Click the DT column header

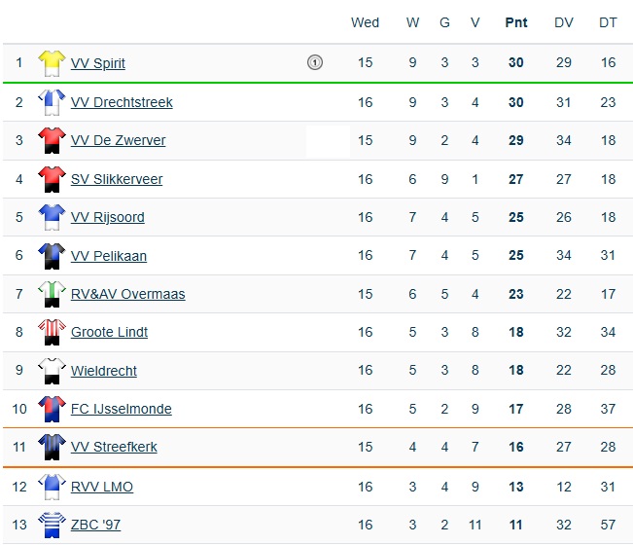pyautogui.click(x=608, y=22)
